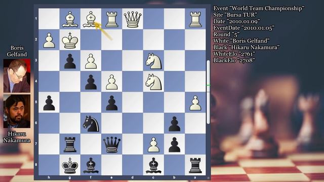Pick the black pawn on h5
This screenshot has width=324, height=182.
click(x=49, y=103)
